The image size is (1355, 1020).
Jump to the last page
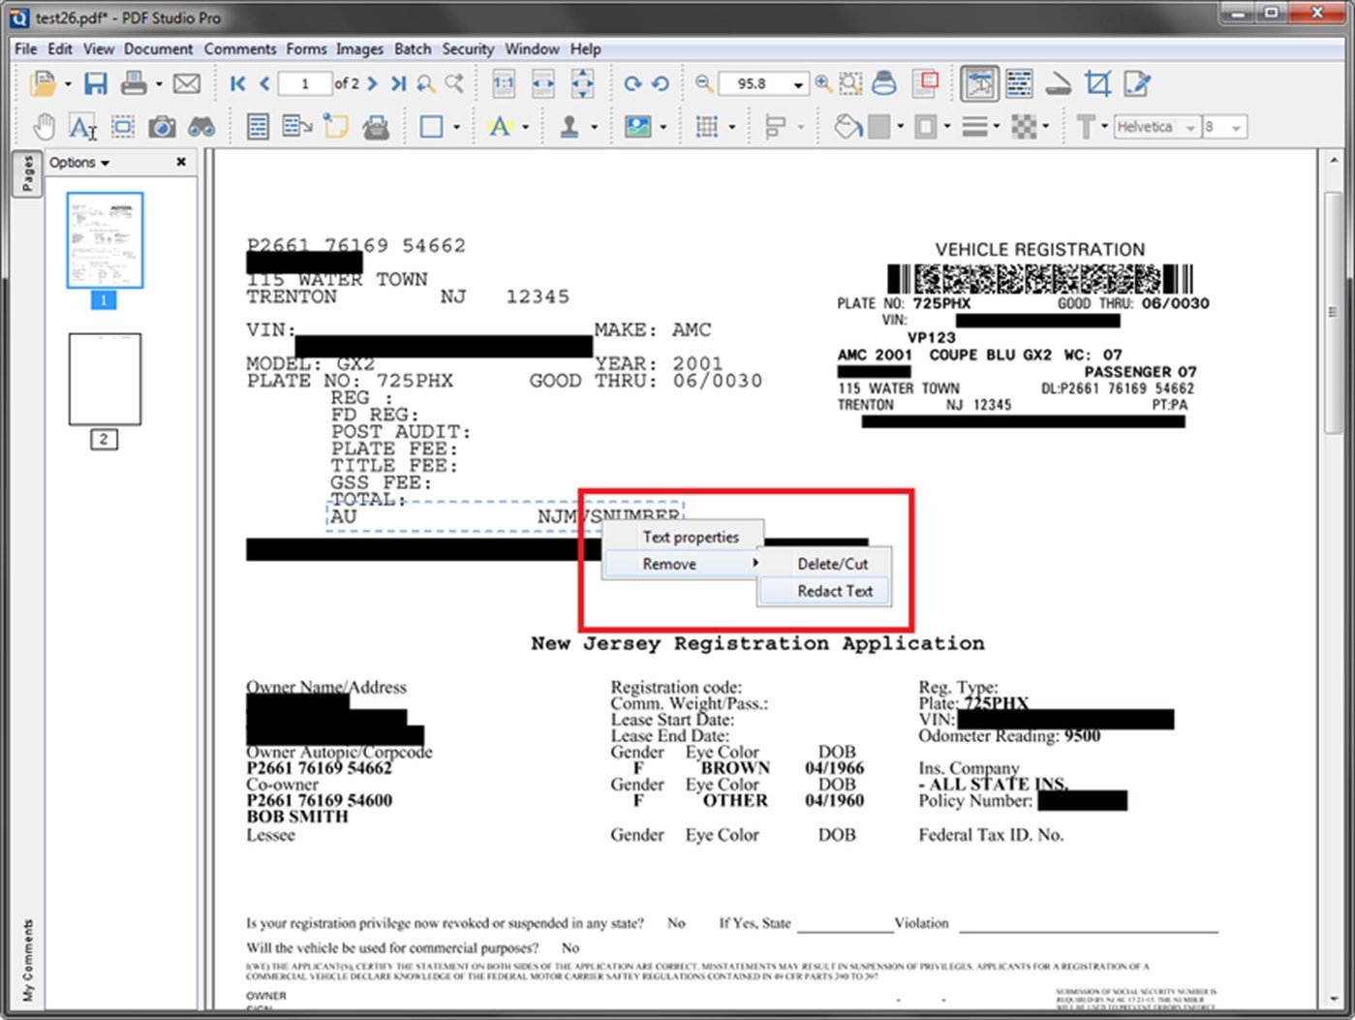click(398, 84)
